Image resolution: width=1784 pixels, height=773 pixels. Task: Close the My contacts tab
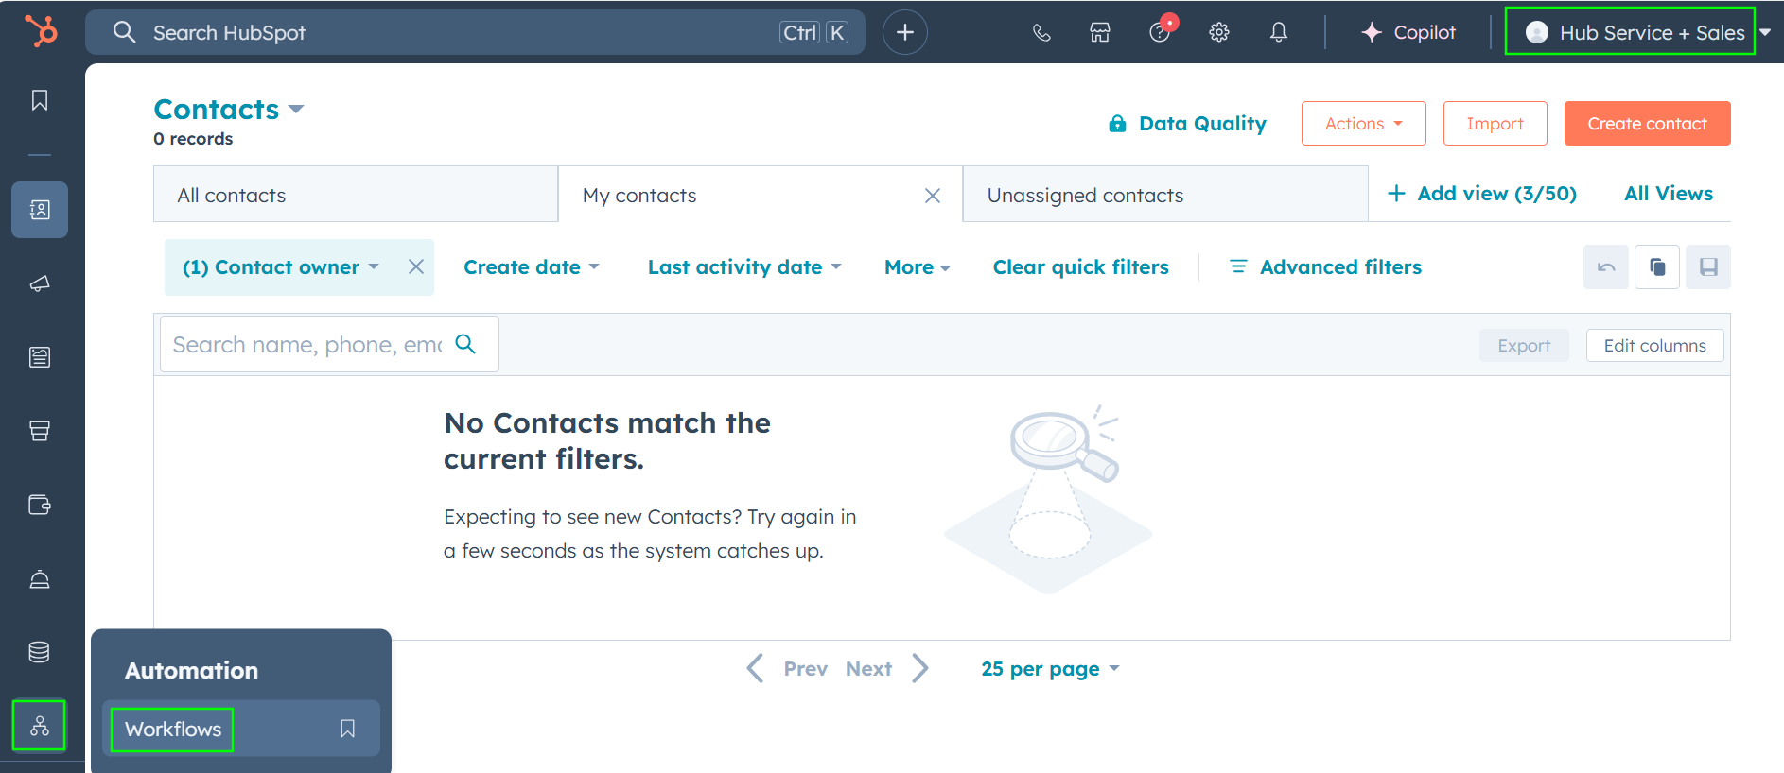(x=933, y=196)
